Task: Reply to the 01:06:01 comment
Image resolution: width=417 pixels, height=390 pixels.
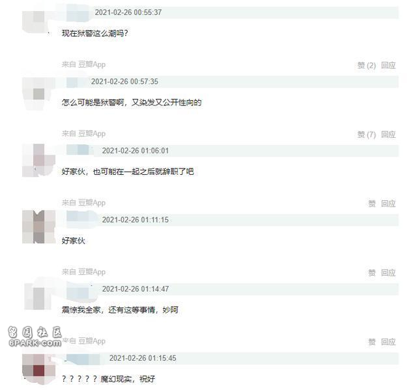Action: (388, 203)
